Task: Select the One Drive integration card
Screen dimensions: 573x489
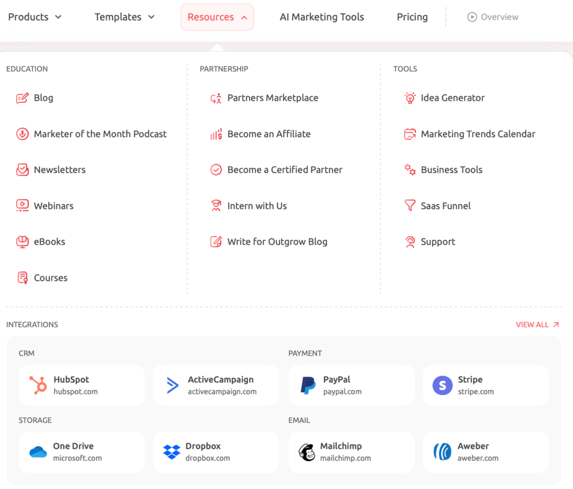Action: pyautogui.click(x=82, y=452)
